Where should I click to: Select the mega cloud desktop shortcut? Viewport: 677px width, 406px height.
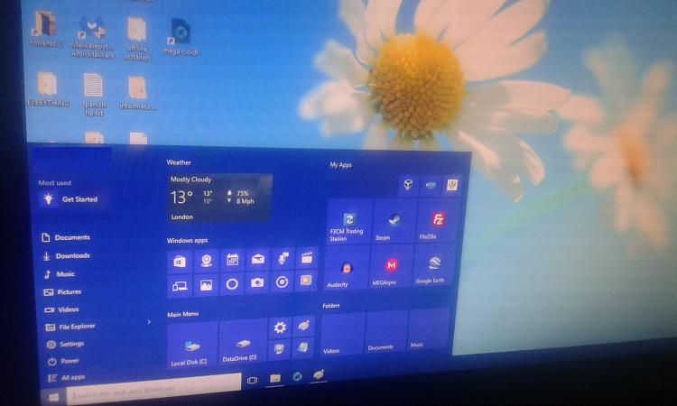181,37
